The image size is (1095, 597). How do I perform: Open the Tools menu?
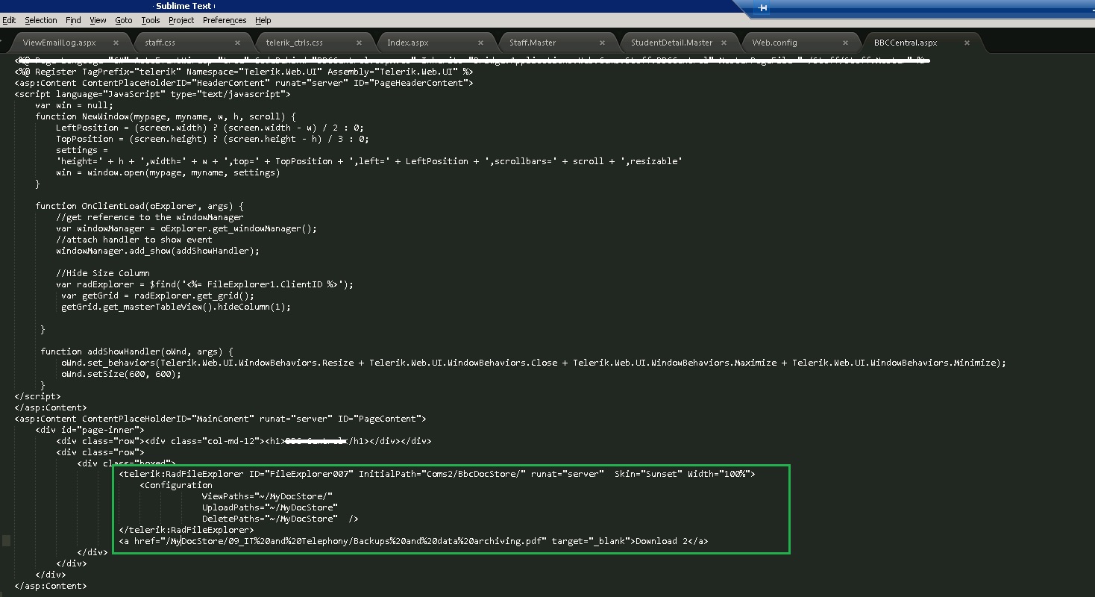click(x=151, y=20)
